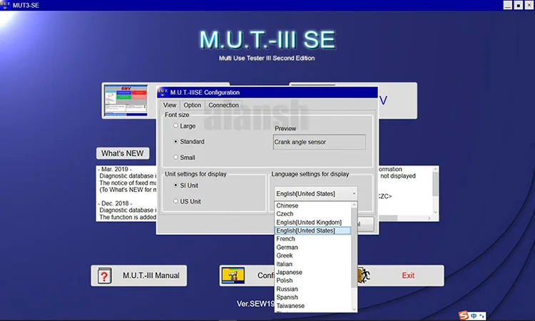The width and height of the screenshot is (535, 321).
Task: Maximize the MUT3-SE window
Action: [x=519, y=5]
